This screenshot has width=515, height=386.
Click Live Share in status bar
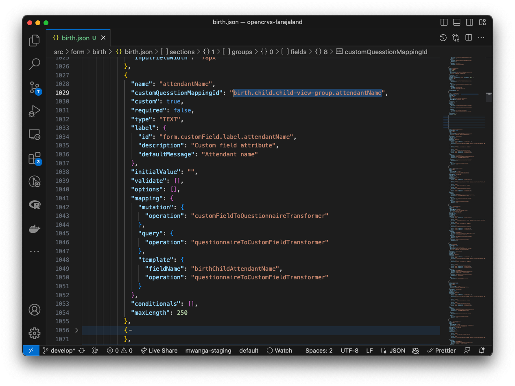(x=159, y=351)
